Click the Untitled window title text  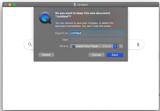(82, 5)
